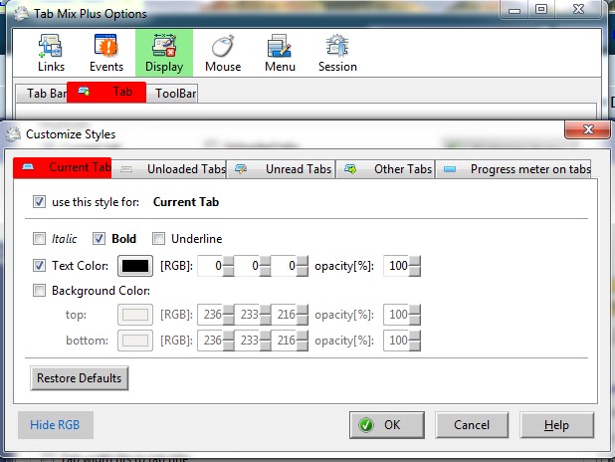615x462 pixels.
Task: Click the Hide RGB link
Action: coord(55,425)
